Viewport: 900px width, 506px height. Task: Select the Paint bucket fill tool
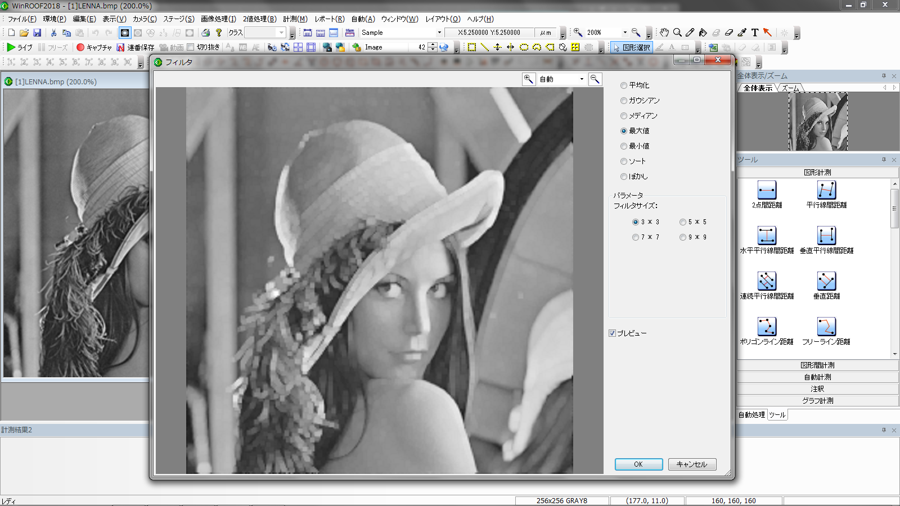(703, 33)
